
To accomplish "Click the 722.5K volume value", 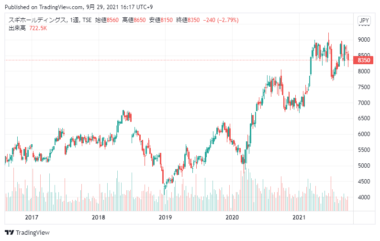I will pyautogui.click(x=38, y=28).
